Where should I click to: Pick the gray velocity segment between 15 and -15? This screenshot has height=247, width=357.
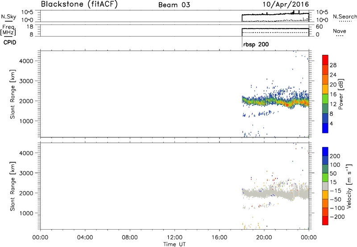[x=325, y=186]
